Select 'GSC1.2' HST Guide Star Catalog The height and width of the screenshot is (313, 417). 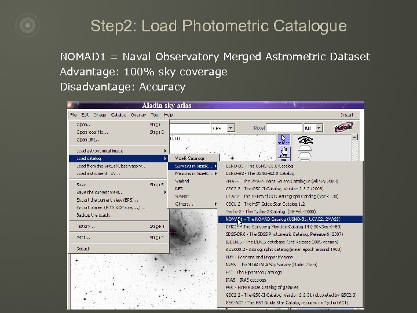pos(290,204)
